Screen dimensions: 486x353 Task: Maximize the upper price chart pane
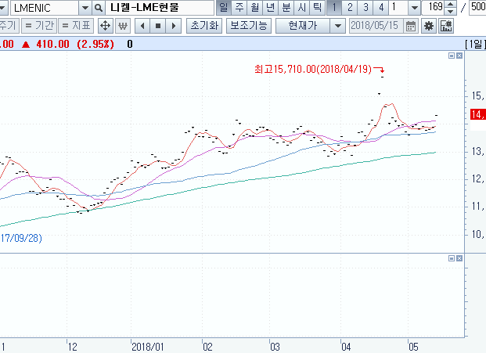[450, 56]
